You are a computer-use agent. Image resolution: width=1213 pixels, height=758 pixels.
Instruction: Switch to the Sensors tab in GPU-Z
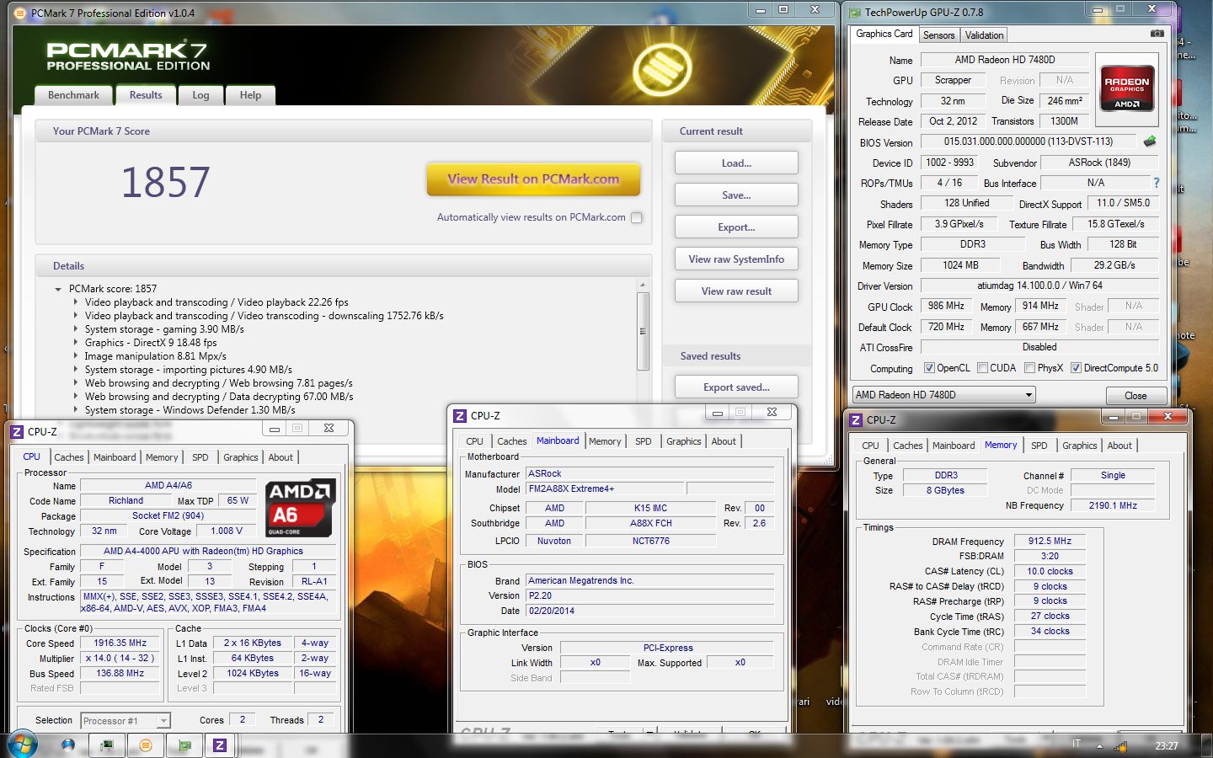[x=938, y=35]
